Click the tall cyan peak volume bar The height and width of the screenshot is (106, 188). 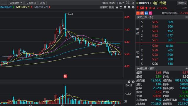pos(65,95)
